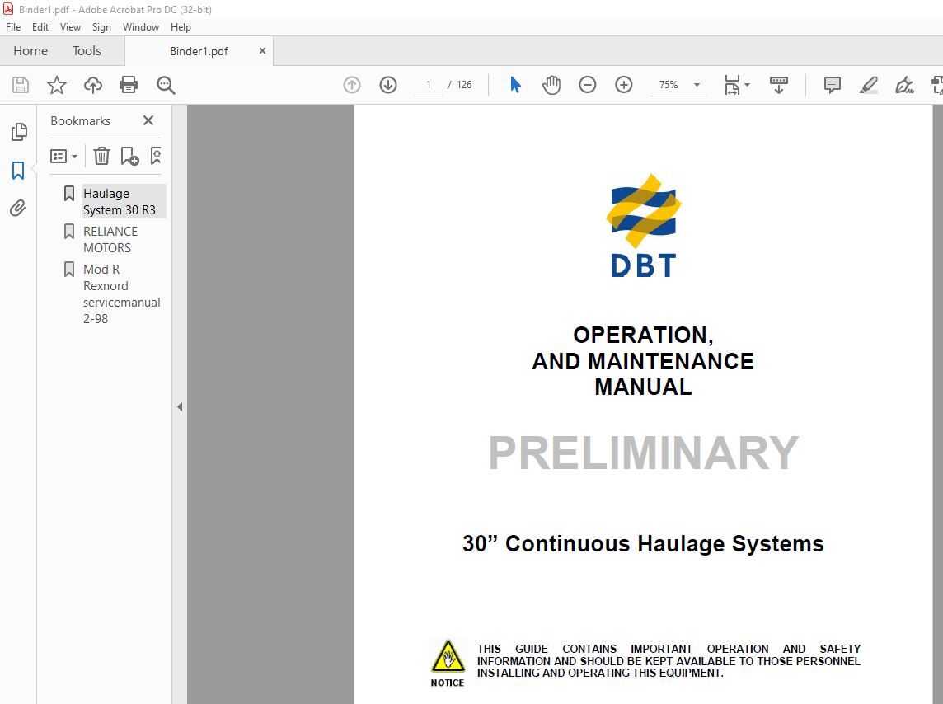
Task: Open the Window menu
Action: pos(141,27)
